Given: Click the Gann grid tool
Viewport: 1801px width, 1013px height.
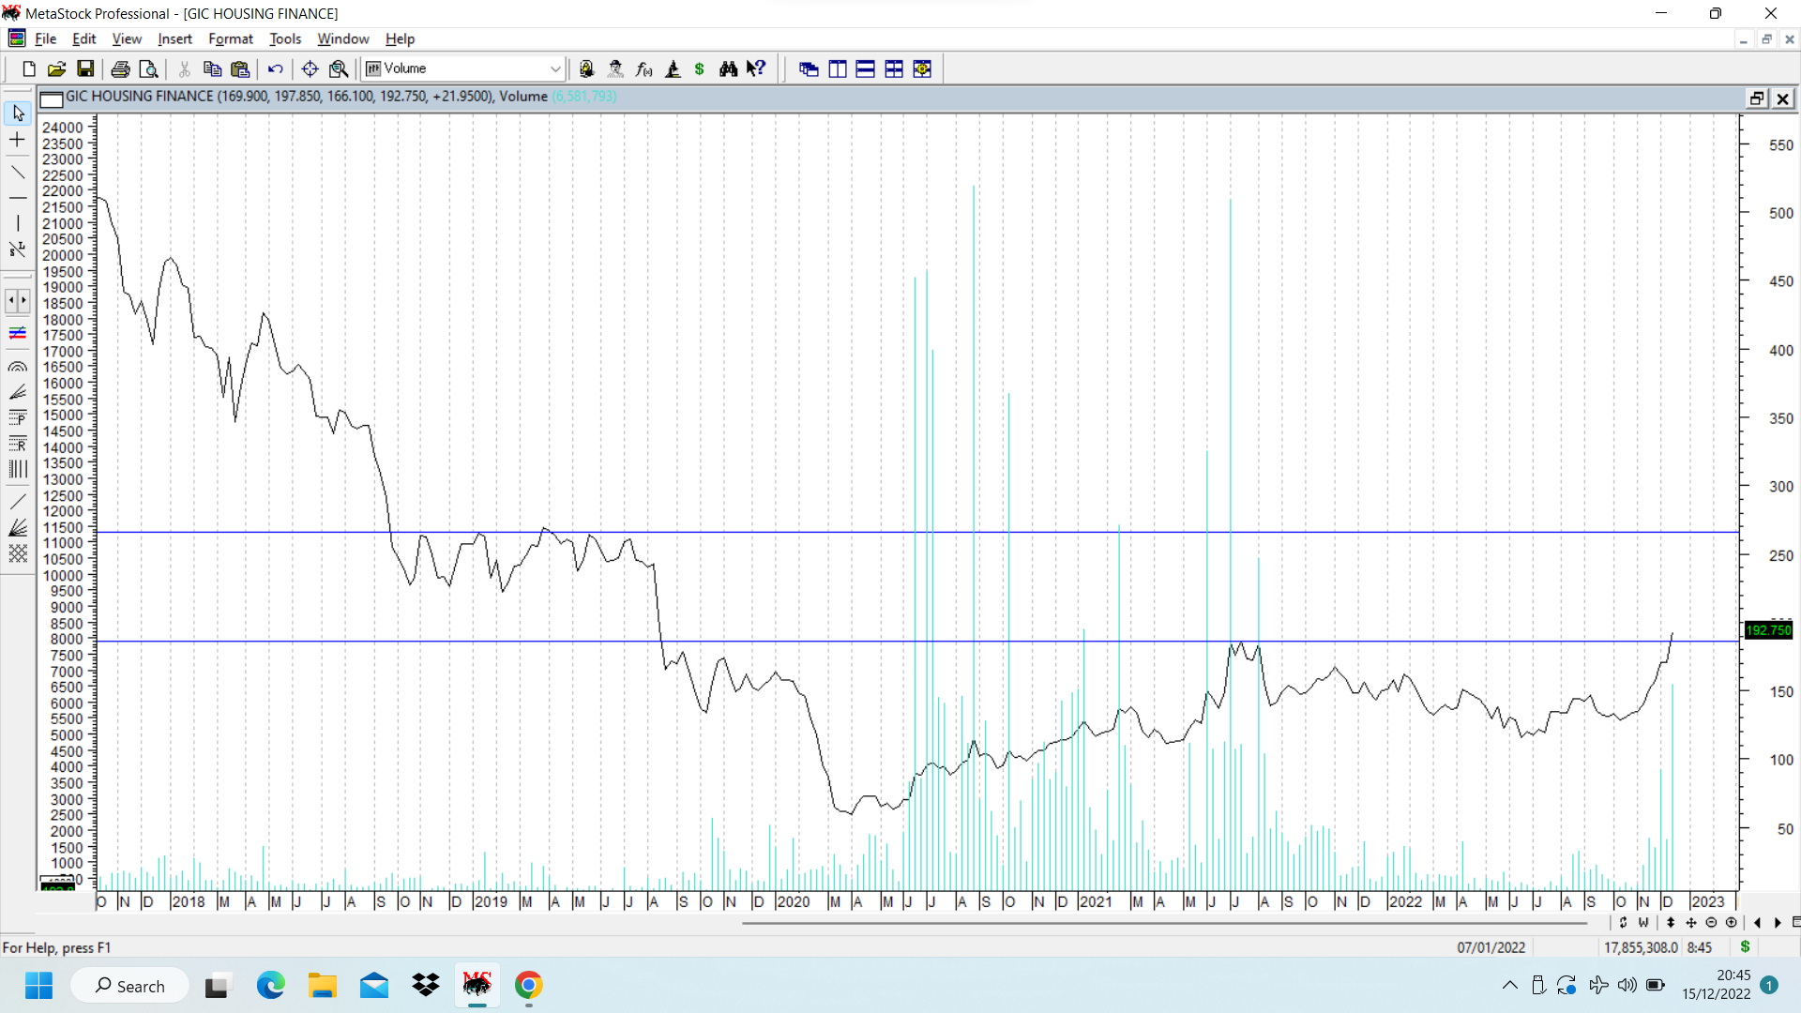Looking at the screenshot, I should [x=17, y=553].
